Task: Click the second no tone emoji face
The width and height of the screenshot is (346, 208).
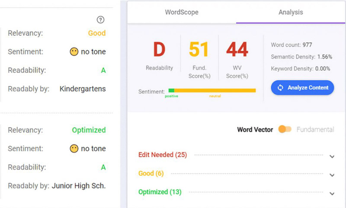Action: [x=74, y=149]
